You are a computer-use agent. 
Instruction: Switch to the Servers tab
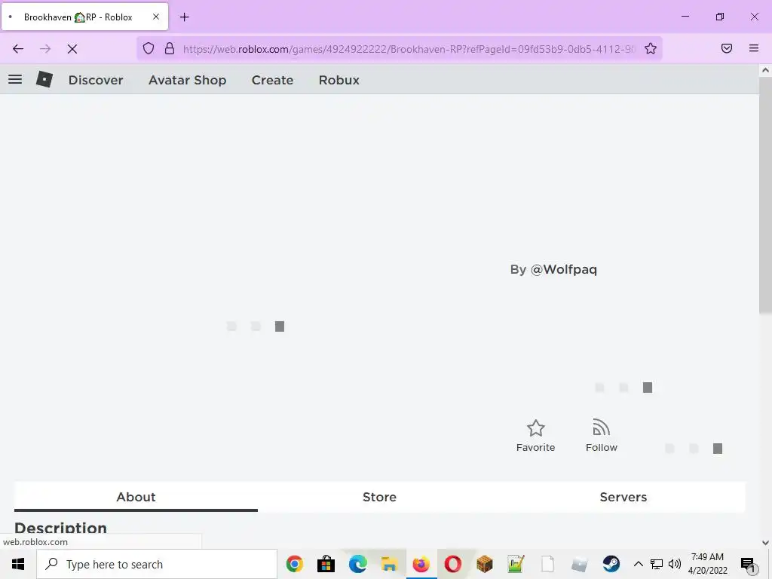[623, 497]
